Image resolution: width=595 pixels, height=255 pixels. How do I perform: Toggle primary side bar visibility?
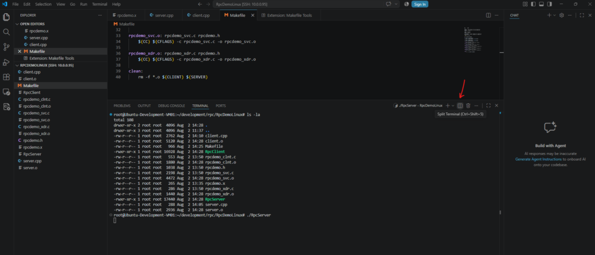(x=533, y=4)
